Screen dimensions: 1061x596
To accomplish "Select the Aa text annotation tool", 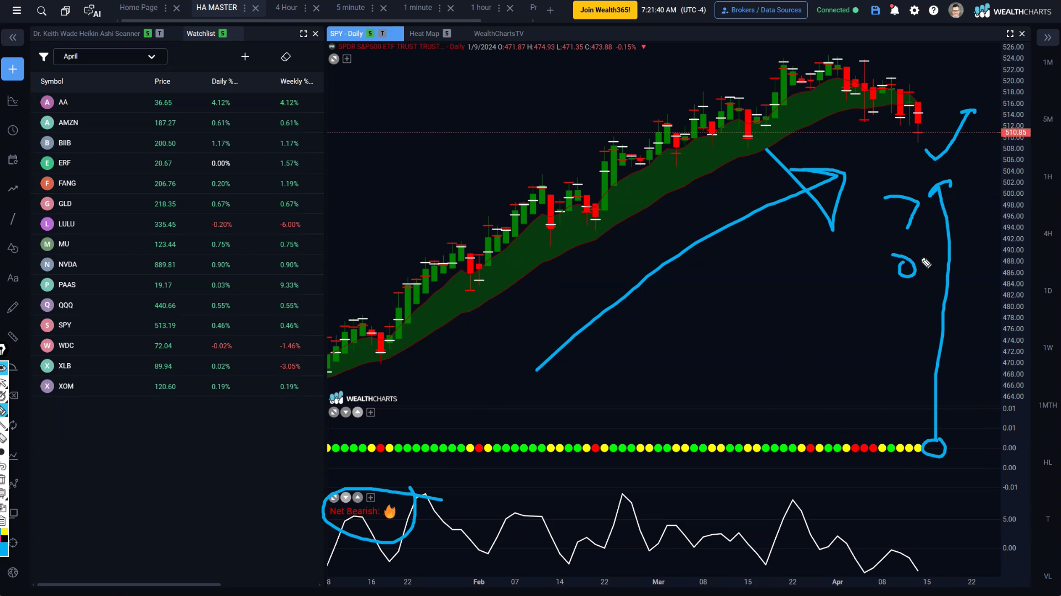I will (13, 278).
